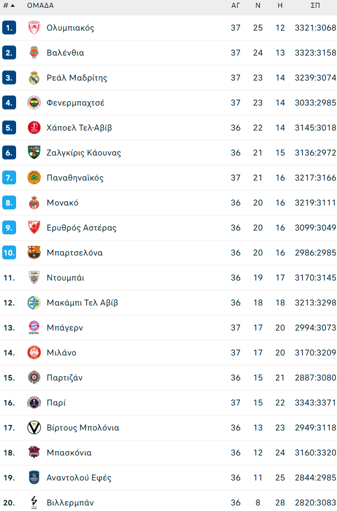Sort standings by Ν wins column

258,6
